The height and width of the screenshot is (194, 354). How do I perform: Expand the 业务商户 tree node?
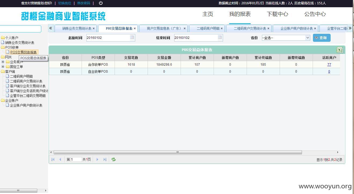click(x=3, y=62)
